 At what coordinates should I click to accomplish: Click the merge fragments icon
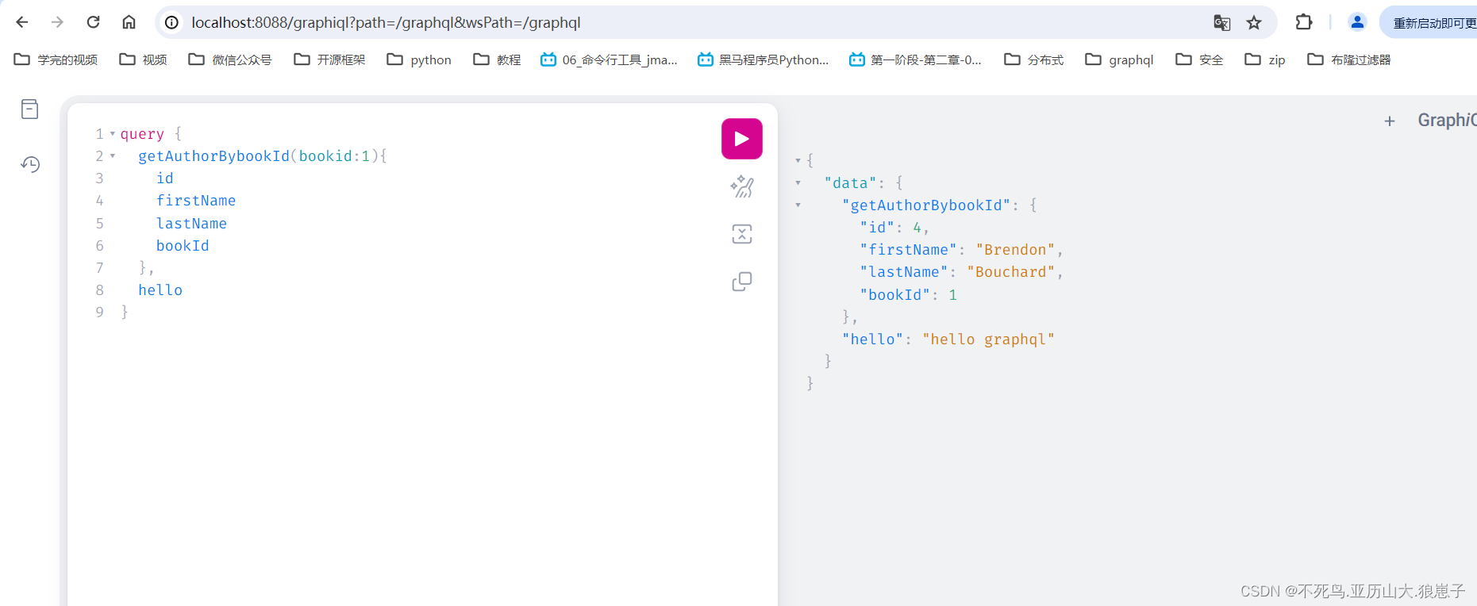coord(742,234)
